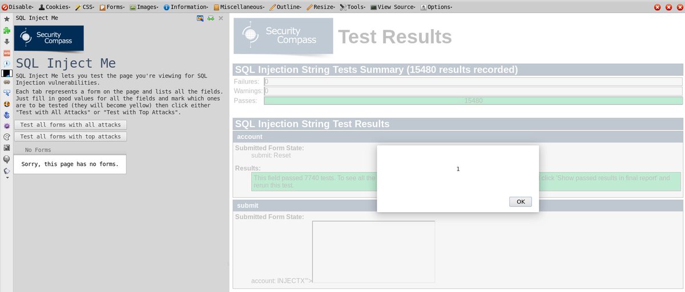Open the Forms dropdown menu
Image resolution: width=685 pixels, height=292 pixels.
point(112,7)
